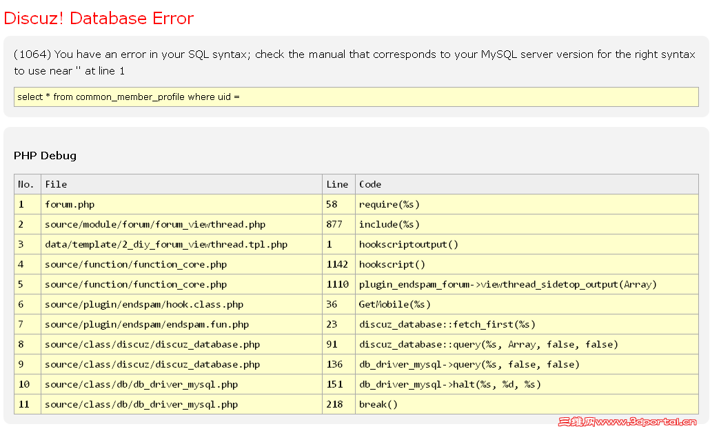Select the failed SQL query box
Viewport: 710px width, 431px height.
(356, 97)
